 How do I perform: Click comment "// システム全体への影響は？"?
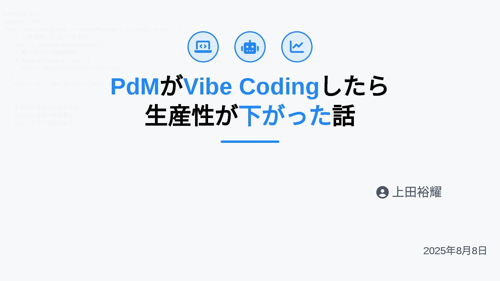click(41, 115)
